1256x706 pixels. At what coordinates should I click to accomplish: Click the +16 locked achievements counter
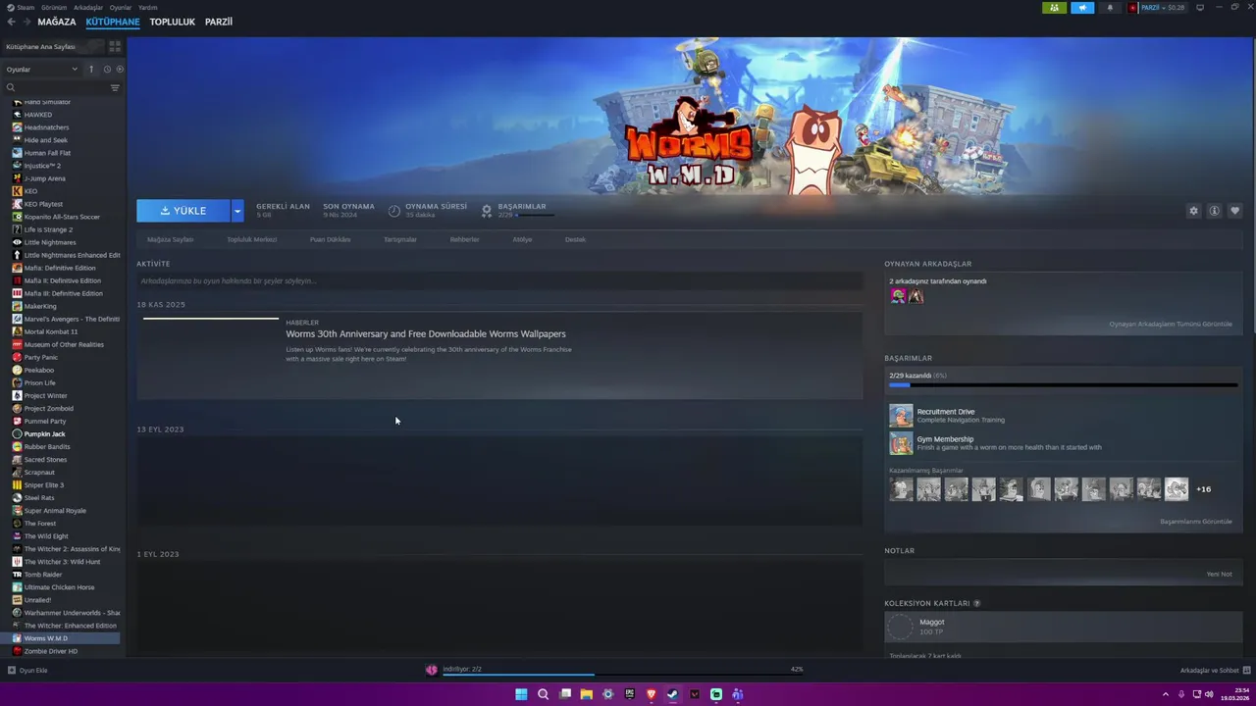(x=1203, y=489)
